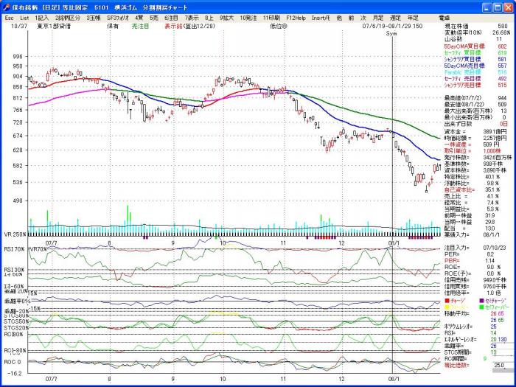Click the application icon in the title bar
The image size is (516, 387).
tap(5, 5)
